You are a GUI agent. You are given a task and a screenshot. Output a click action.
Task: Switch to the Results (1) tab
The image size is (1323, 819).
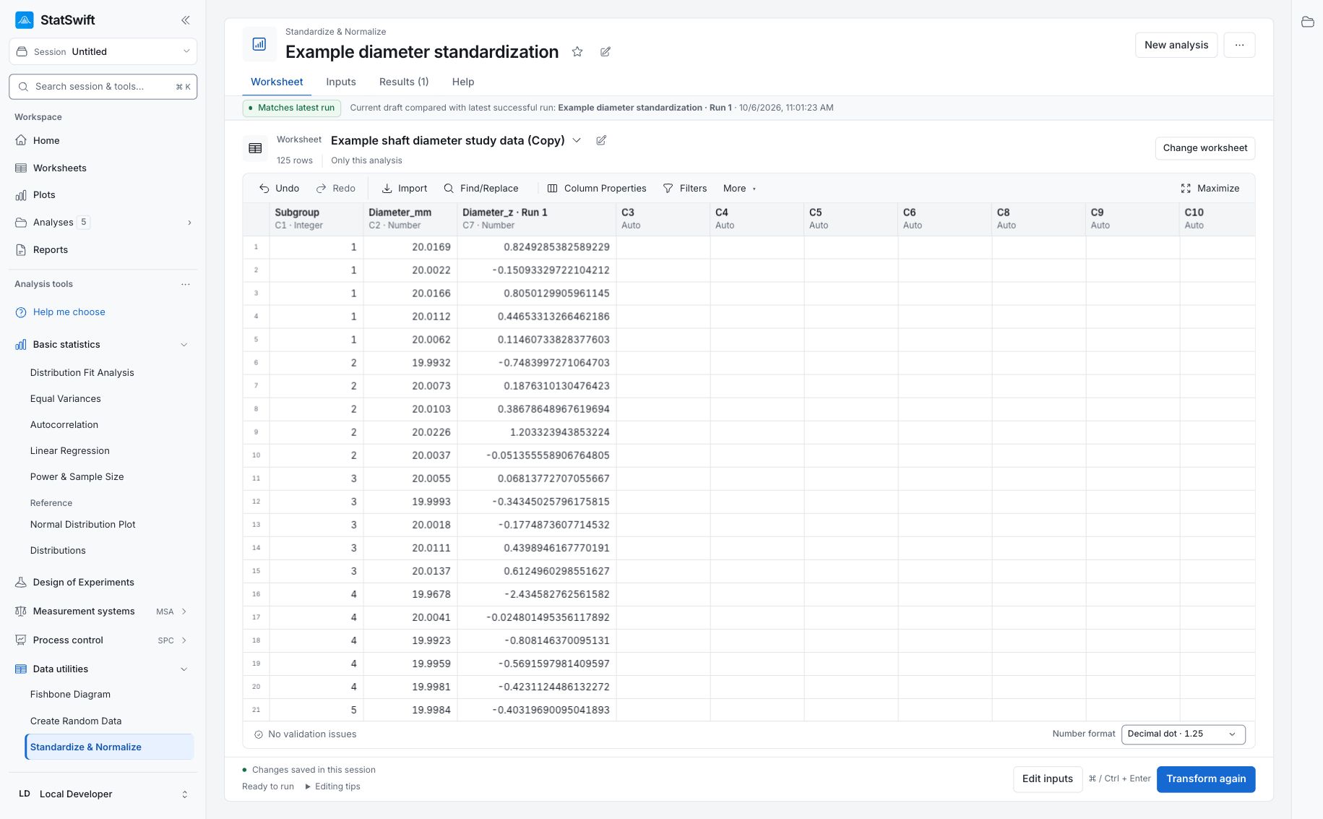(404, 82)
